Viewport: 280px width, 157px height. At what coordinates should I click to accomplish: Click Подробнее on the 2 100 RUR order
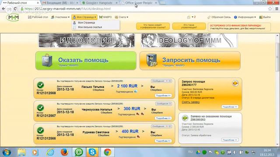pos(163,96)
